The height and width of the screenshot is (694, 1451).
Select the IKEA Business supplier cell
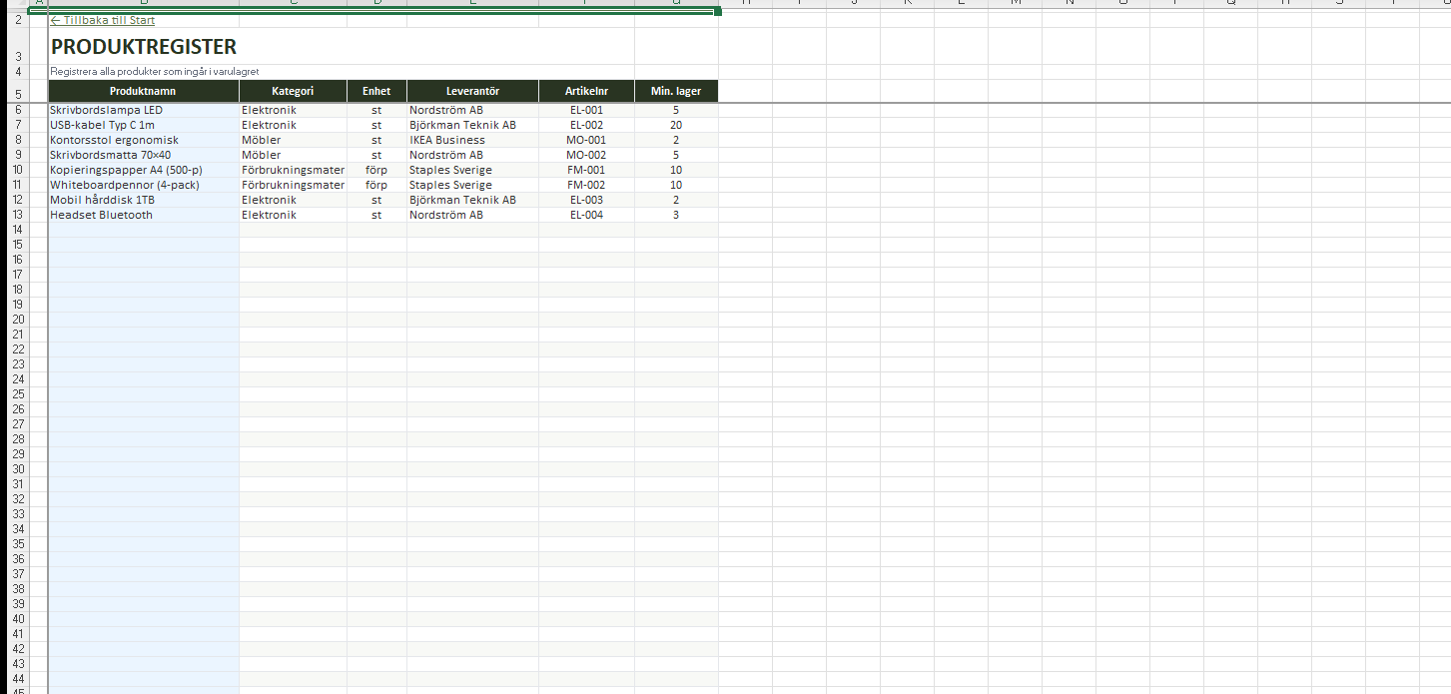(x=472, y=140)
